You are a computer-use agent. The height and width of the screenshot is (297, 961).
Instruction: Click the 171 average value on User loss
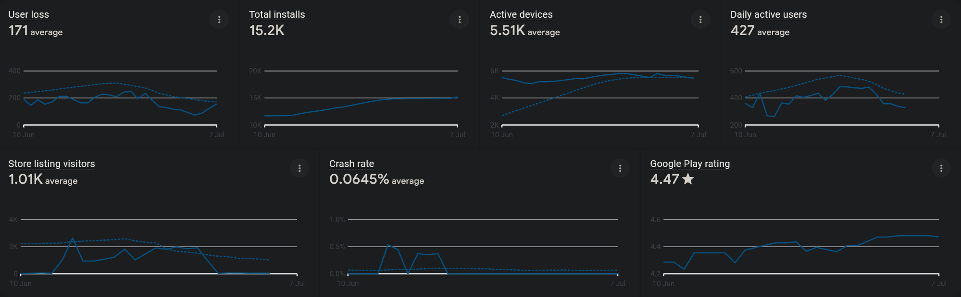coord(18,32)
